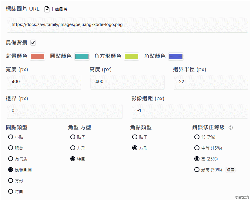Select 特圓 under 角型 方型

click(x=73, y=159)
